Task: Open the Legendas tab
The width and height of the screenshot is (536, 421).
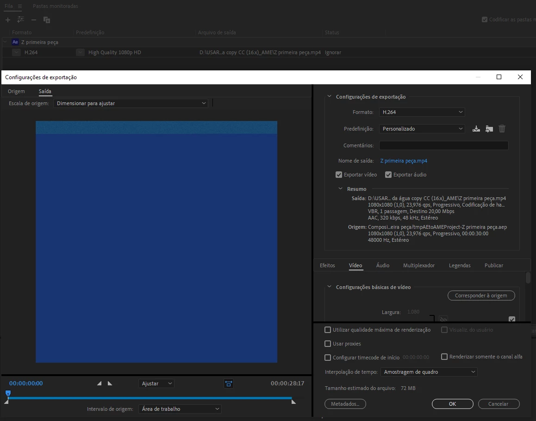Action: pyautogui.click(x=460, y=265)
